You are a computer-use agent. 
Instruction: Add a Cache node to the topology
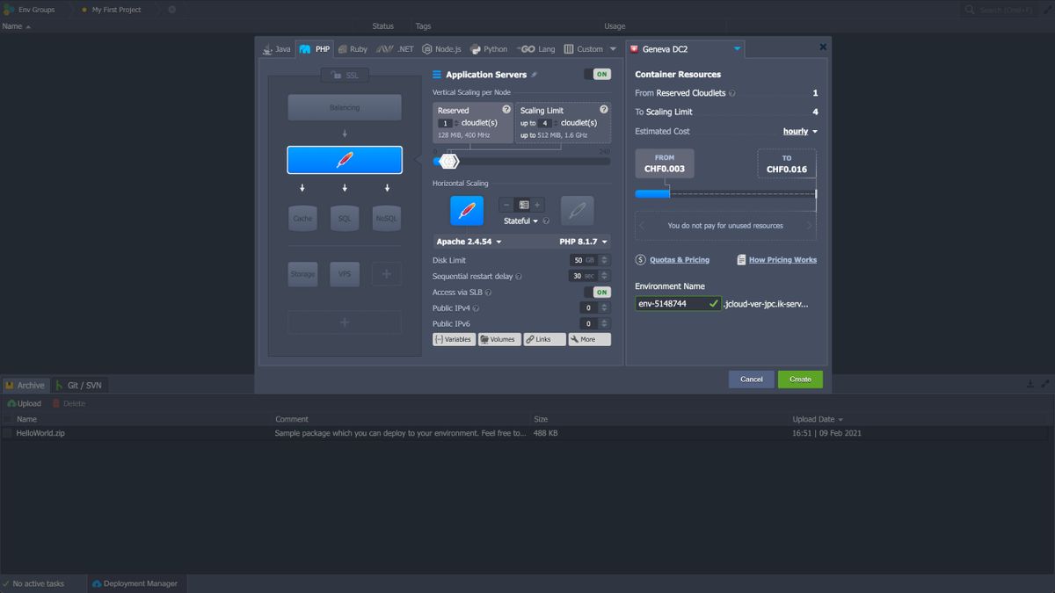302,218
